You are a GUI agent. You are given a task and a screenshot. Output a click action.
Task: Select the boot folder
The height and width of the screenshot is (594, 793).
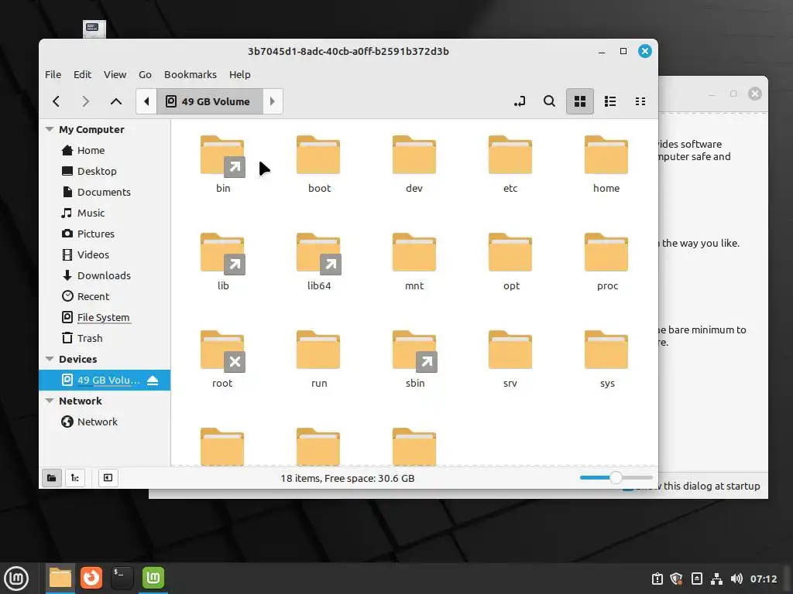click(318, 164)
